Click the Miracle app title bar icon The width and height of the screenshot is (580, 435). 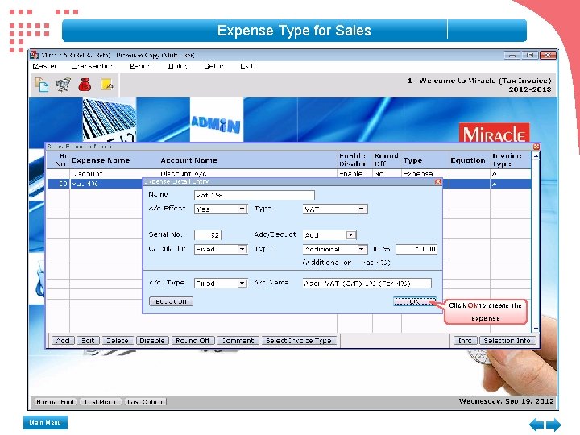coord(35,55)
